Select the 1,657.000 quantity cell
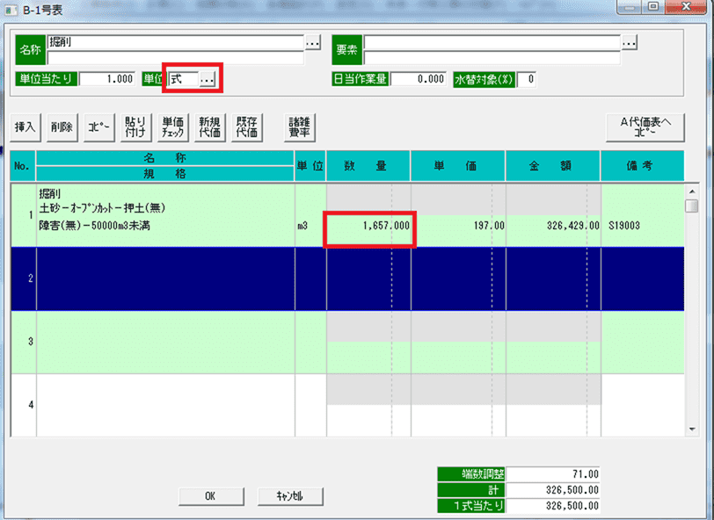This screenshot has width=714, height=520. tap(368, 227)
